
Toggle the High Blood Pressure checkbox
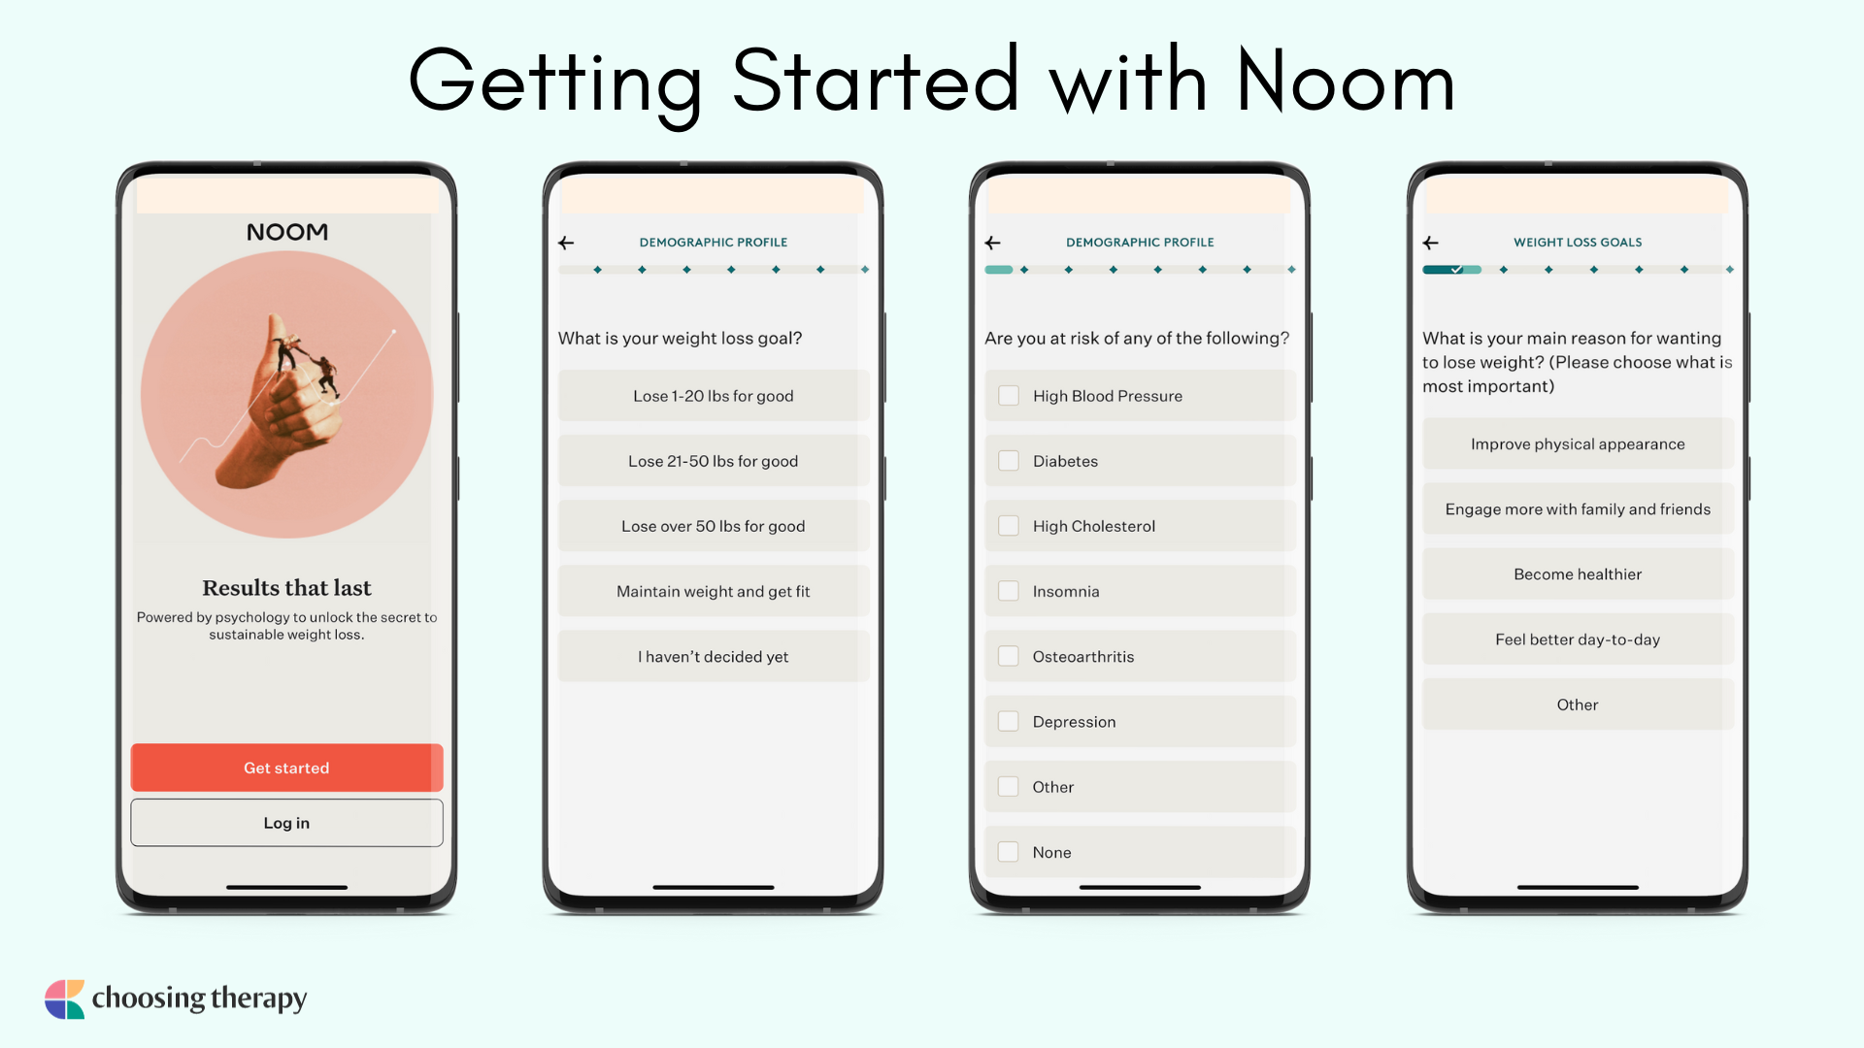(1008, 395)
